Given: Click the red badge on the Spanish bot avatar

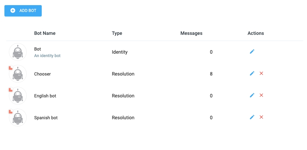Looking at the screenshot, I should [x=11, y=112].
